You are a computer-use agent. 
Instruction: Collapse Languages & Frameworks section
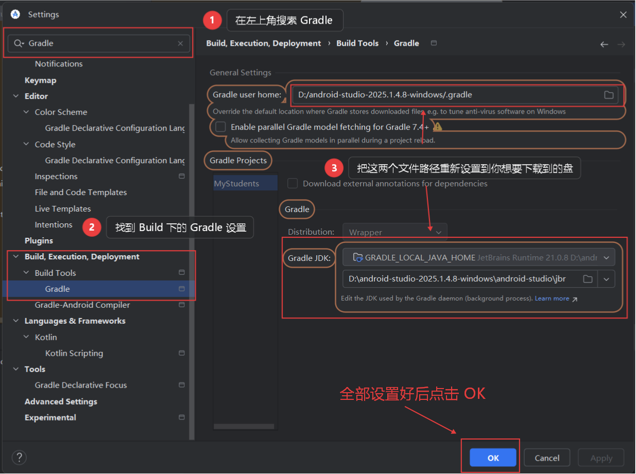click(x=16, y=321)
